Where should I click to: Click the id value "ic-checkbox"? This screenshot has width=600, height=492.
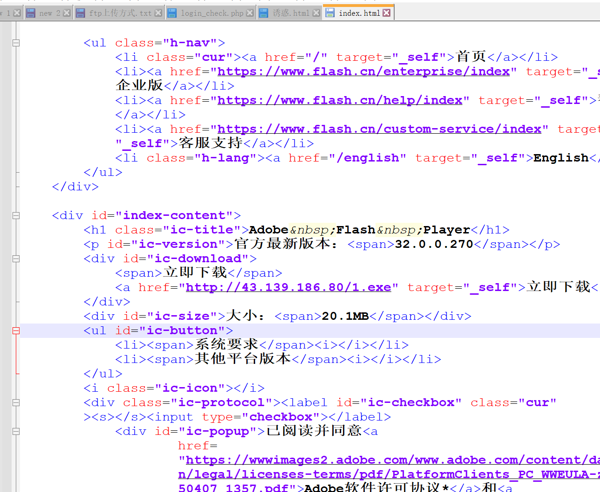pos(411,402)
